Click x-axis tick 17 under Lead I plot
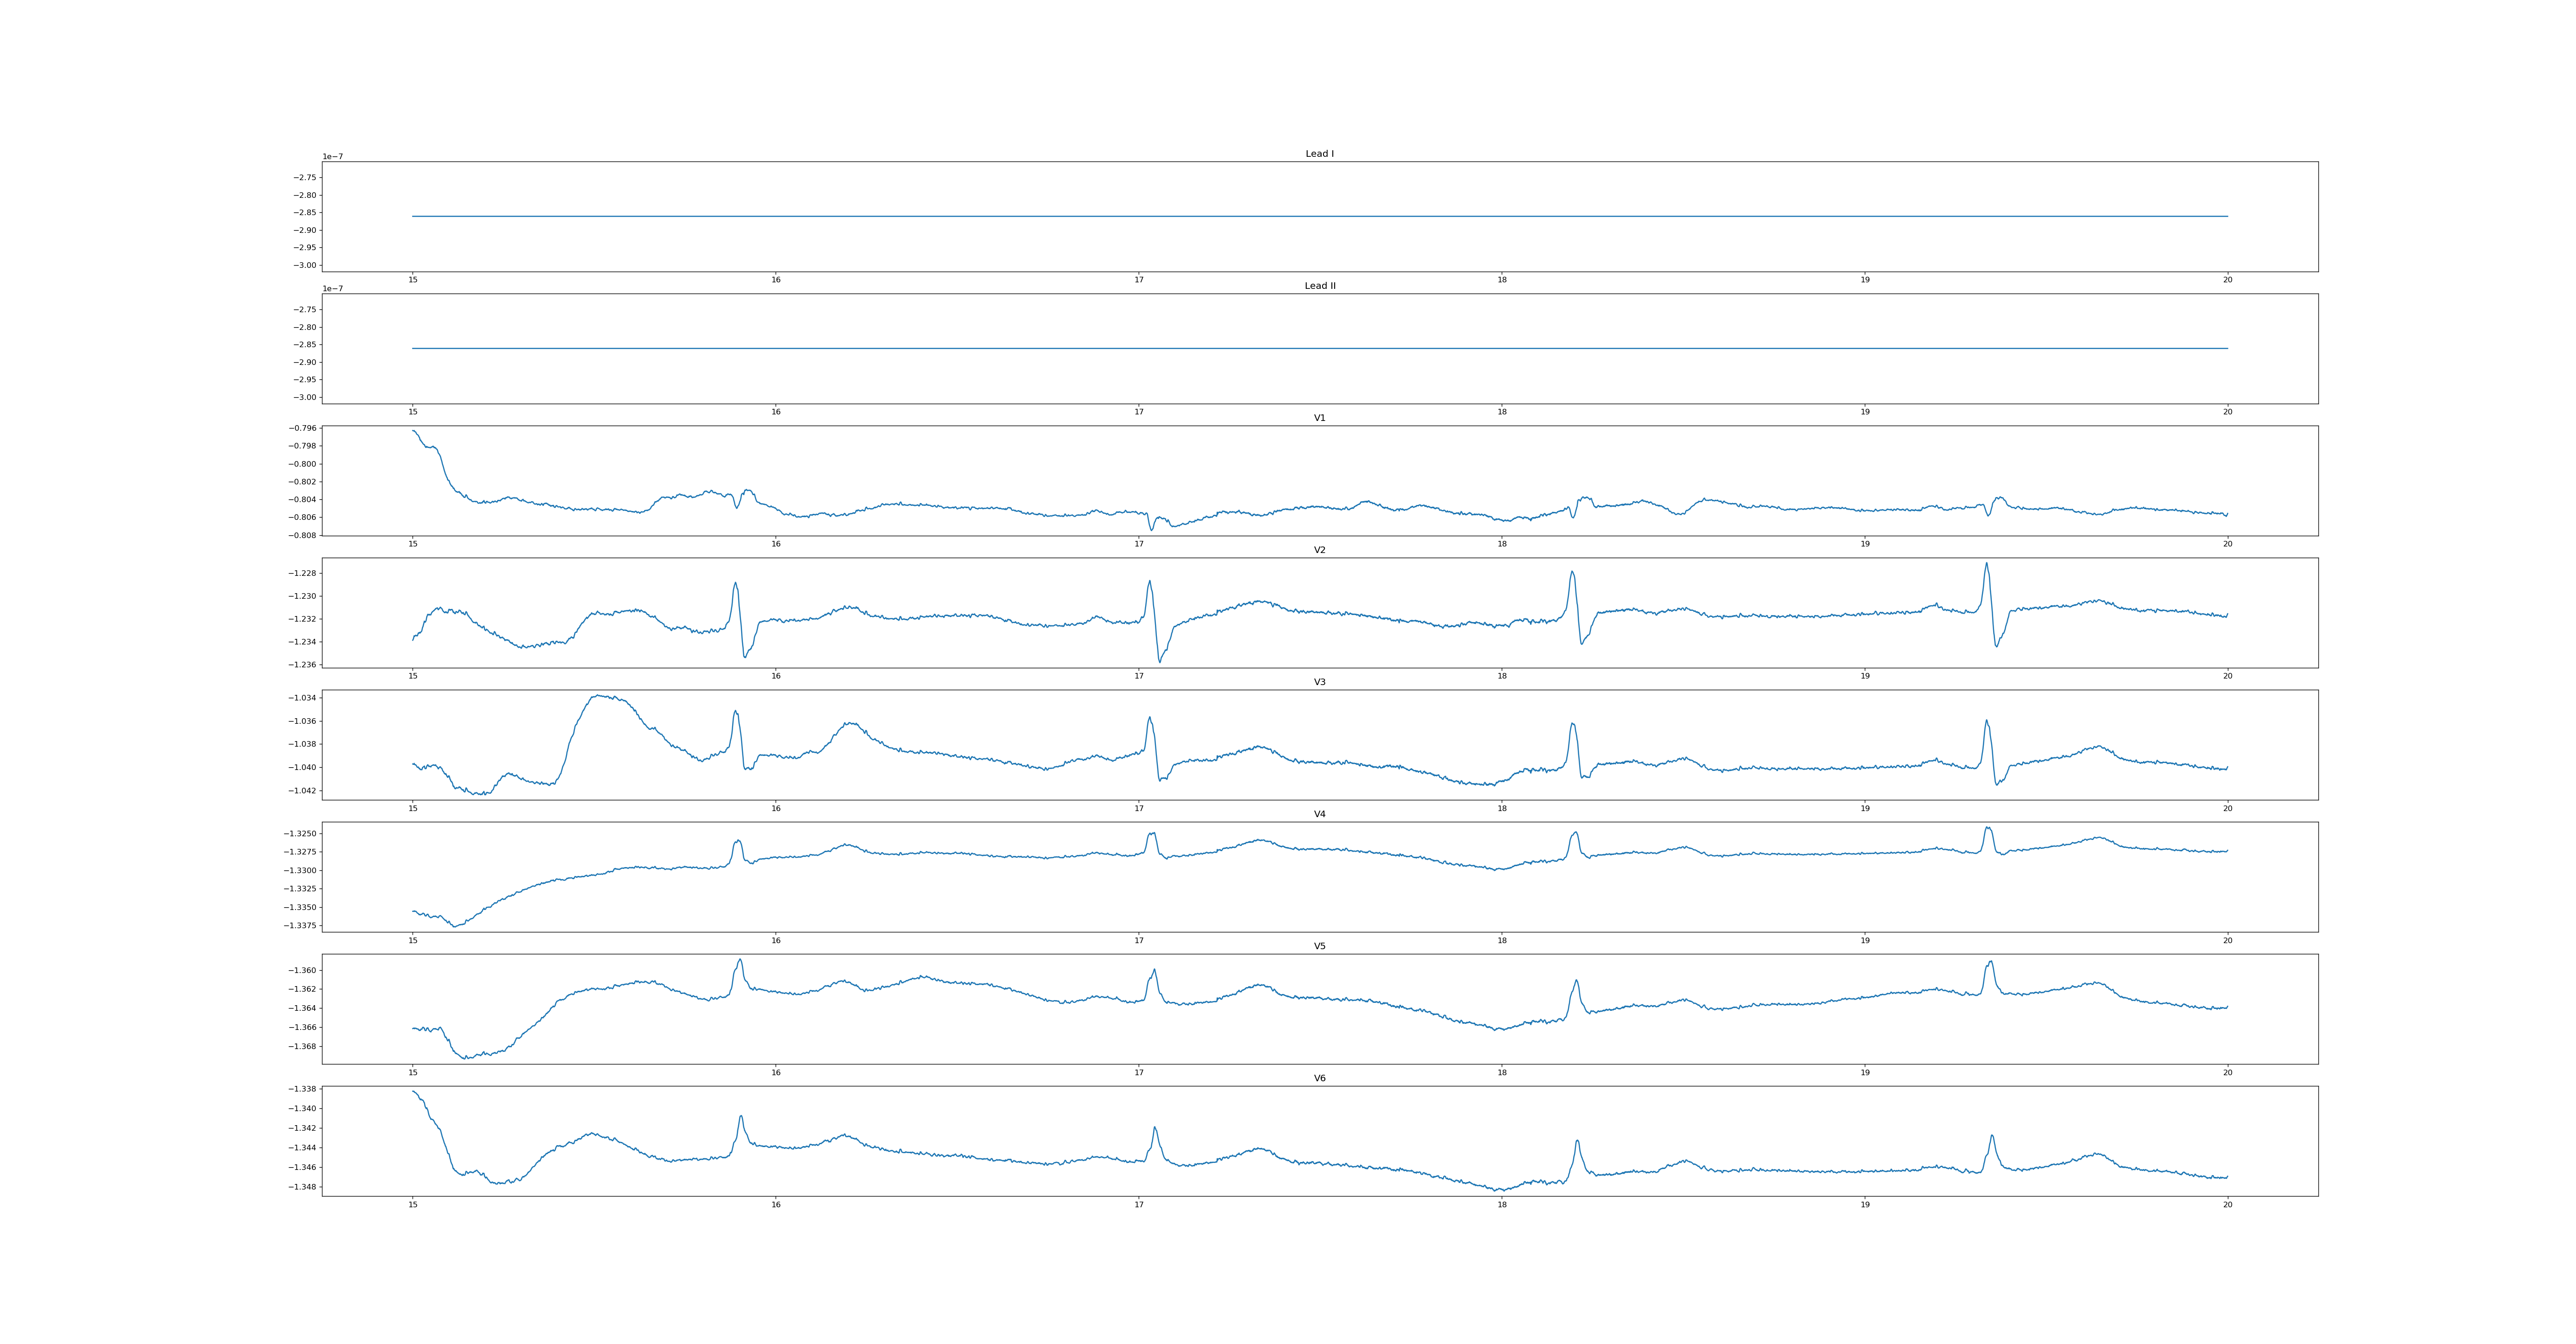The width and height of the screenshot is (2576, 1344). click(1138, 280)
